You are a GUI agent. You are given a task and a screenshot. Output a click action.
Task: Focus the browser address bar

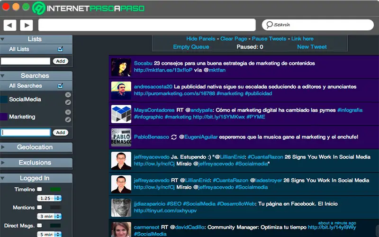click(x=147, y=25)
